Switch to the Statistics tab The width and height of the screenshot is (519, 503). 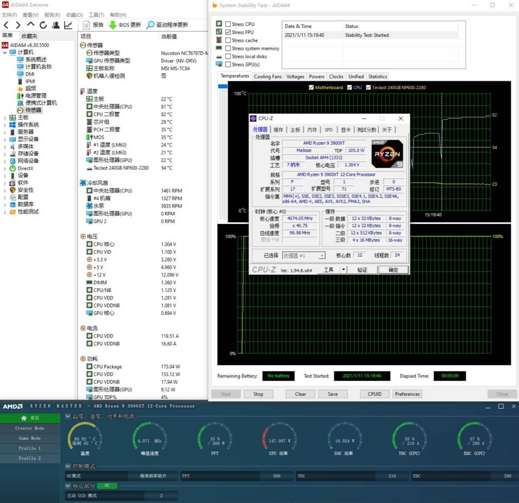coord(377,76)
